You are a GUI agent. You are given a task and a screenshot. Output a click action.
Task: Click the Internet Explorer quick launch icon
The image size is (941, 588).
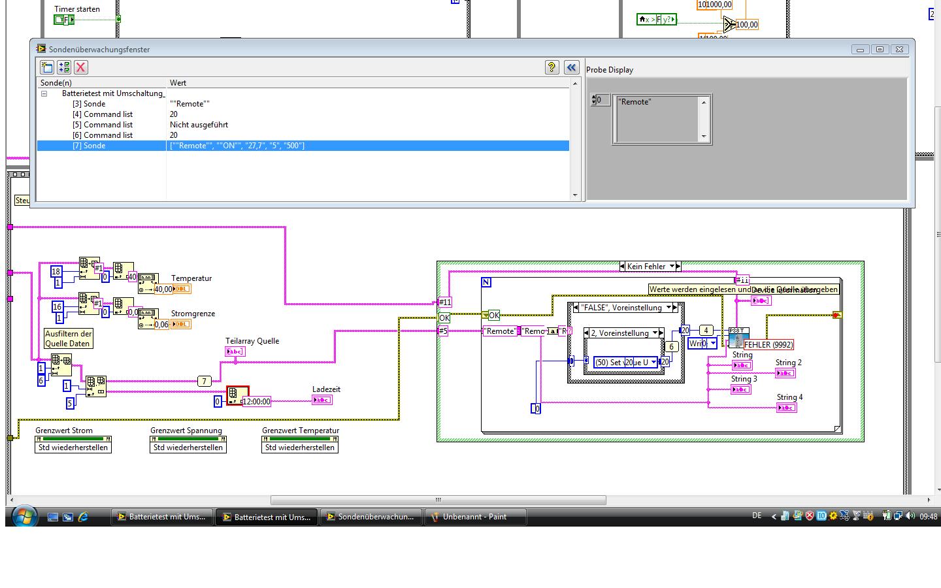pyautogui.click(x=84, y=517)
